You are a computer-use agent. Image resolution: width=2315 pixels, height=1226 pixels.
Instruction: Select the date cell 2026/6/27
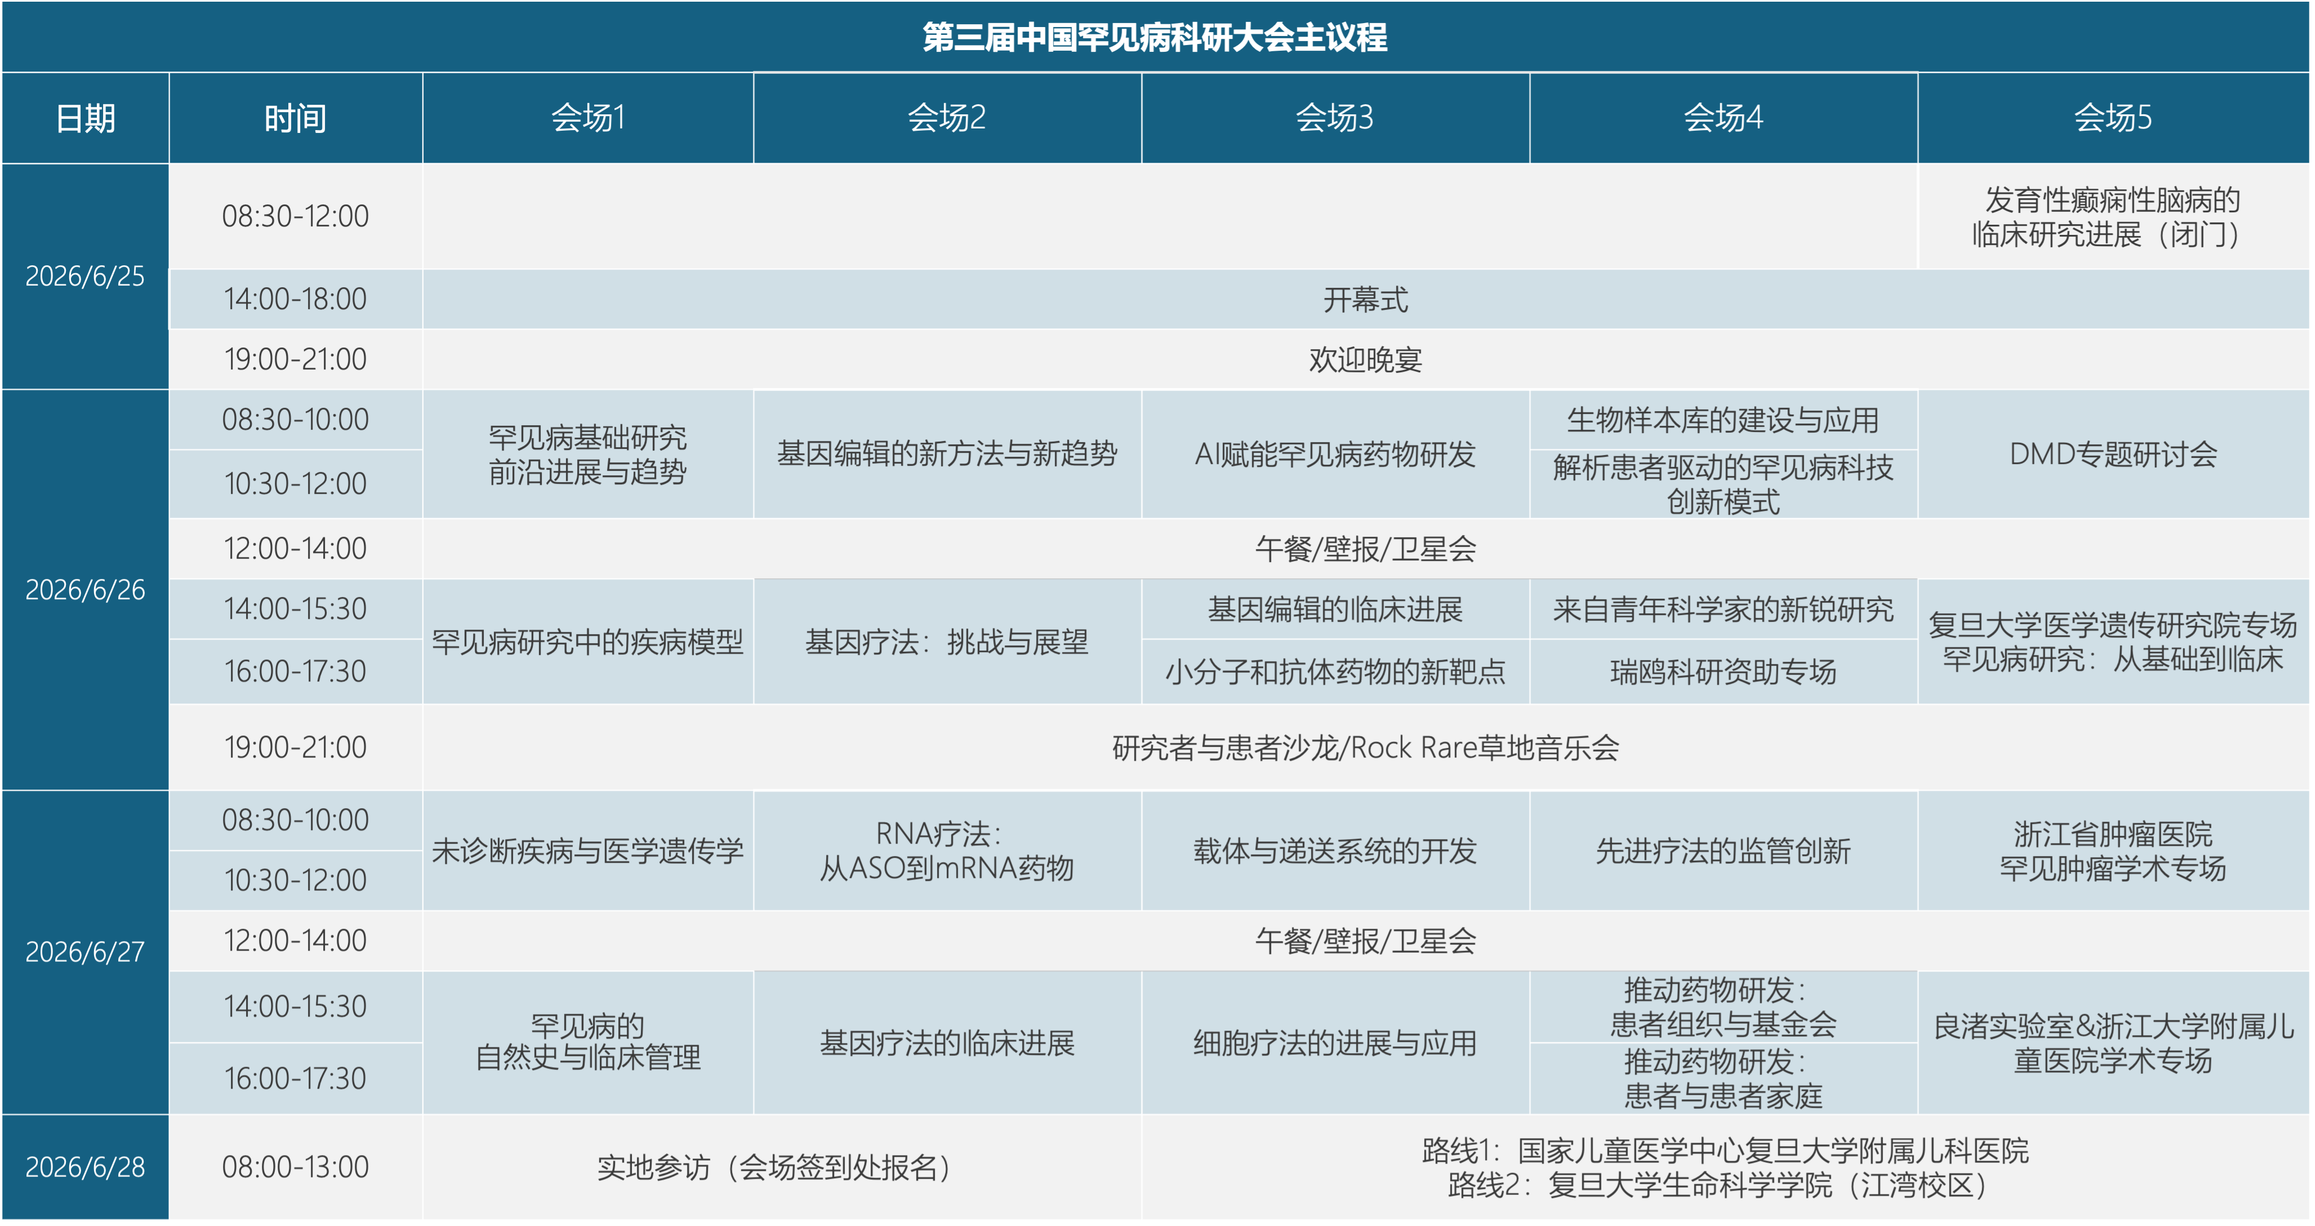86,952
